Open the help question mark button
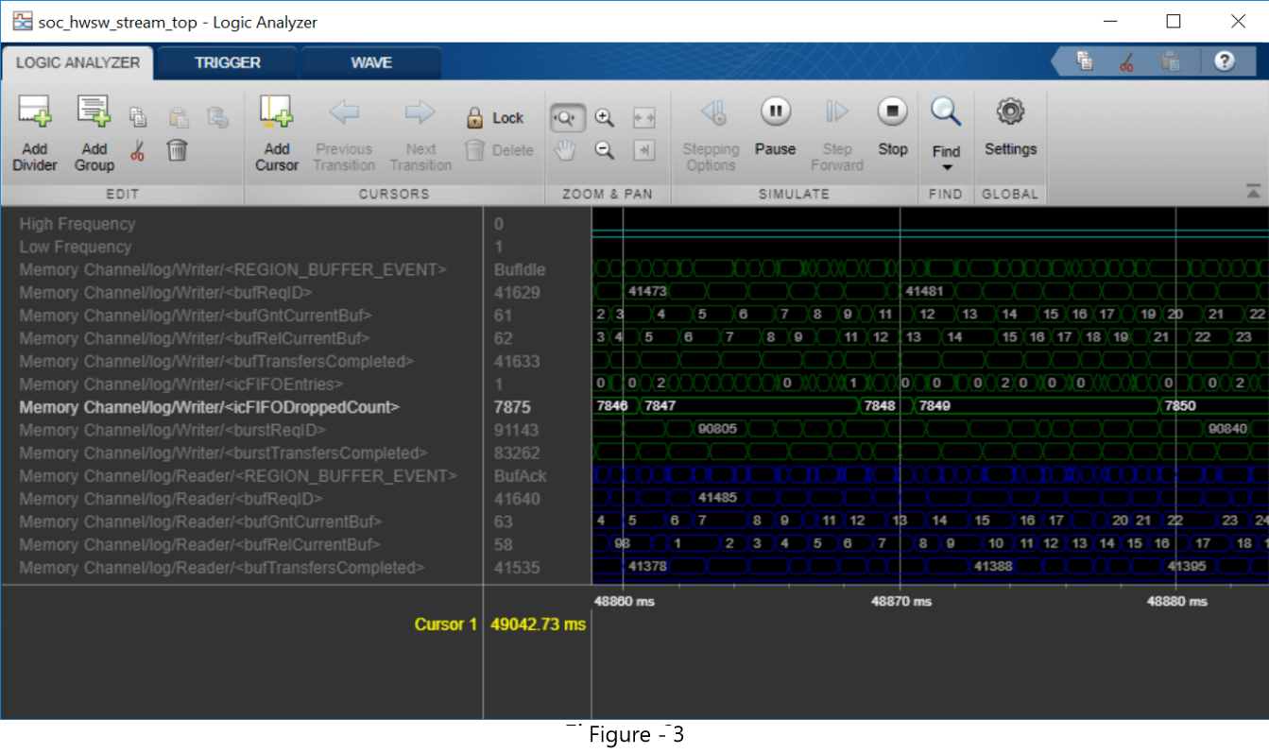This screenshot has width=1269, height=753. pos(1225,61)
